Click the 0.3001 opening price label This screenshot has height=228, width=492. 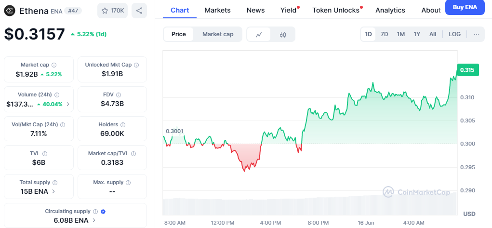click(174, 131)
